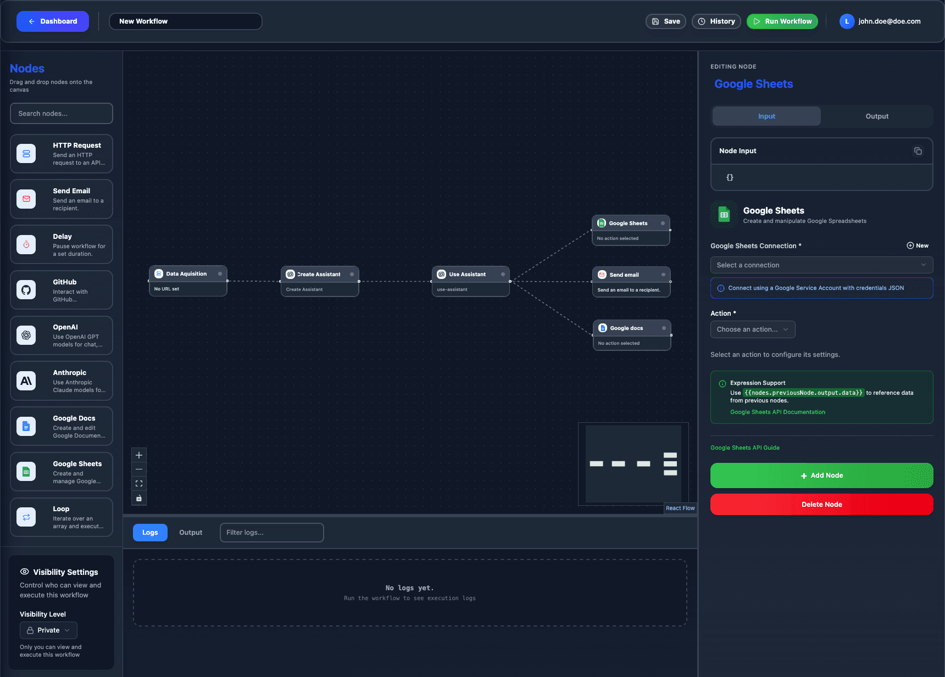
Task: Open Google Sheets API Documentation link
Action: 777,412
